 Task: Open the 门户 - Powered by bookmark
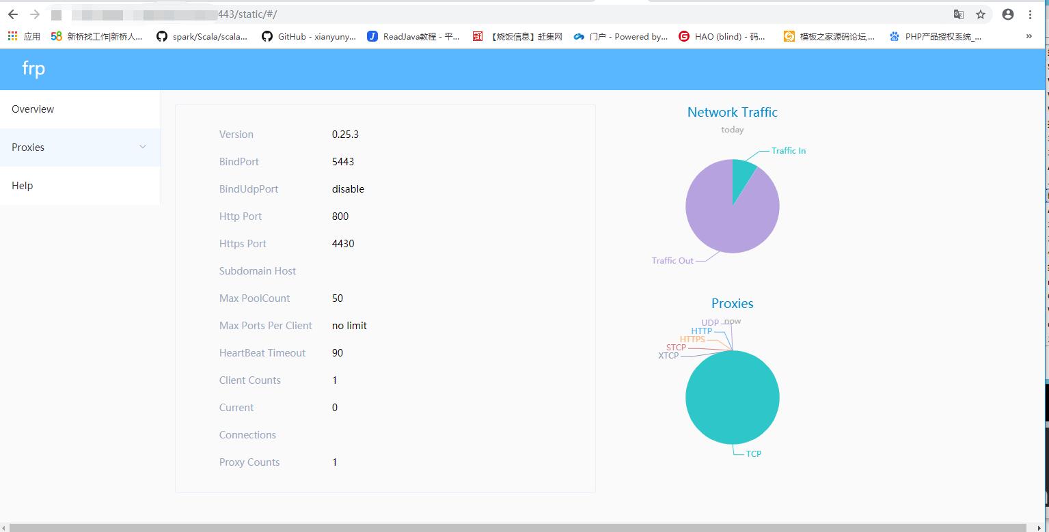[622, 36]
